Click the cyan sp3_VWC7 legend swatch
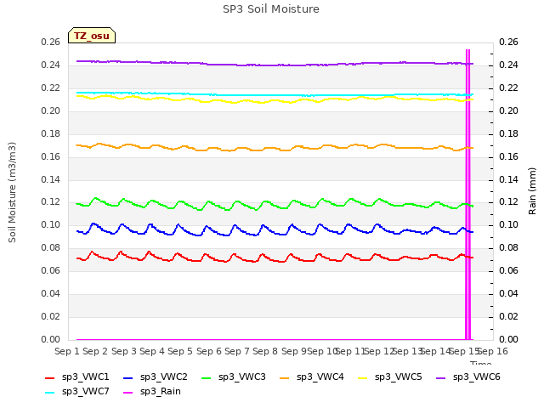The width and height of the screenshot is (544, 408). (x=50, y=393)
